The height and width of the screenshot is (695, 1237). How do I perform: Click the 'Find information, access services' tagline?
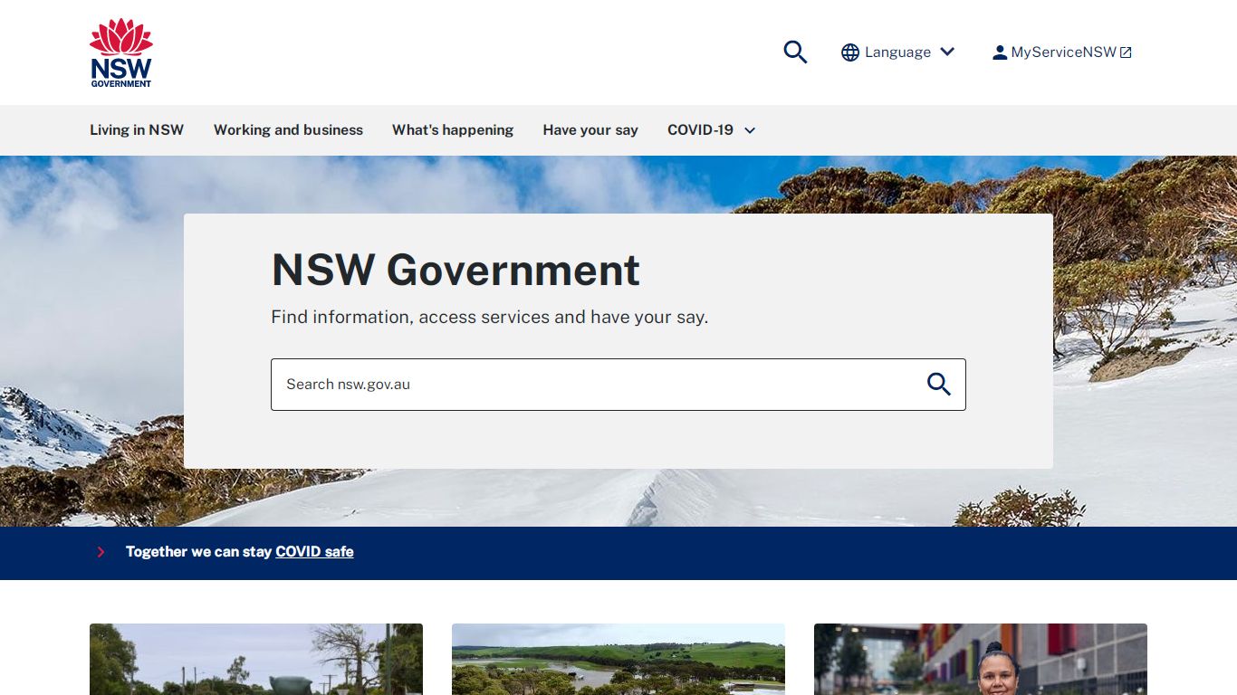490,317
